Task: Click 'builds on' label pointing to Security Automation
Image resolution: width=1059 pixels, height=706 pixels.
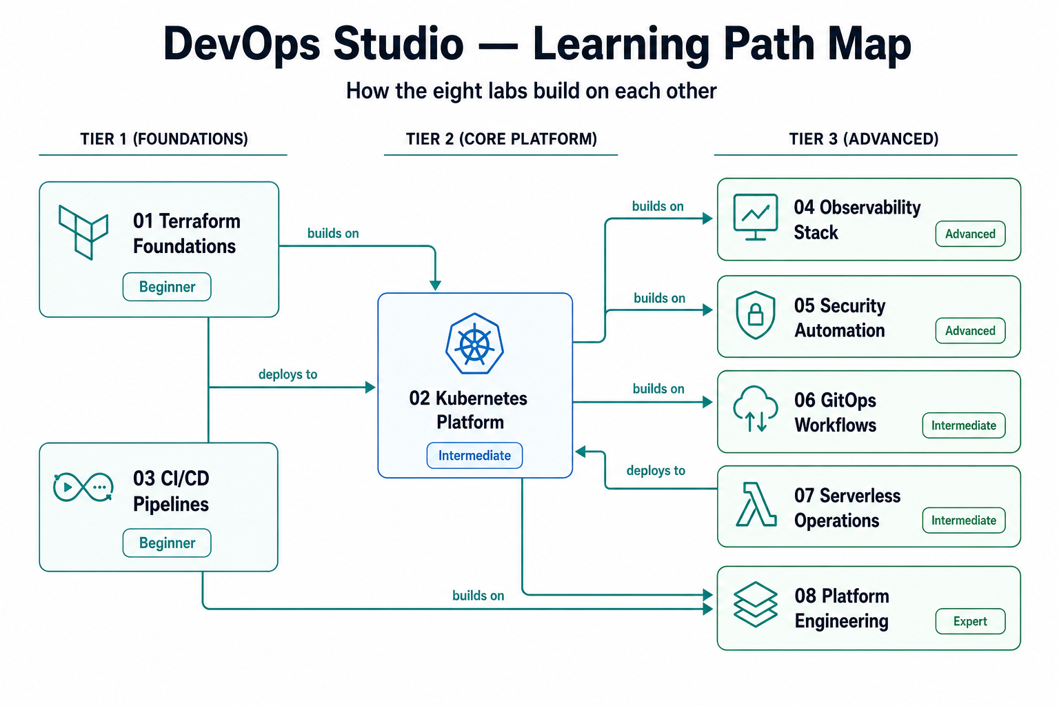Action: [659, 298]
